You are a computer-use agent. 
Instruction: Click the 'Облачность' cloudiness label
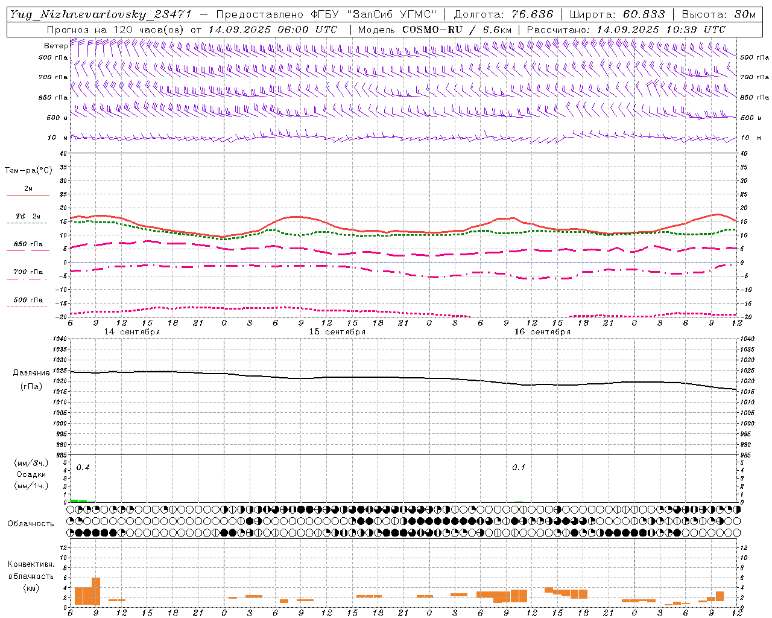31,524
